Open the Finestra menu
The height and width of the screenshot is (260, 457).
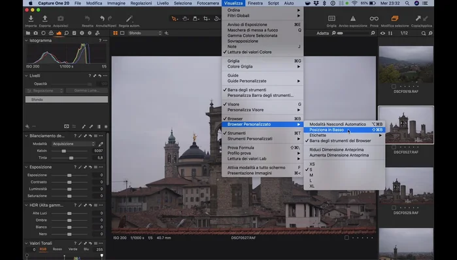tap(255, 3)
